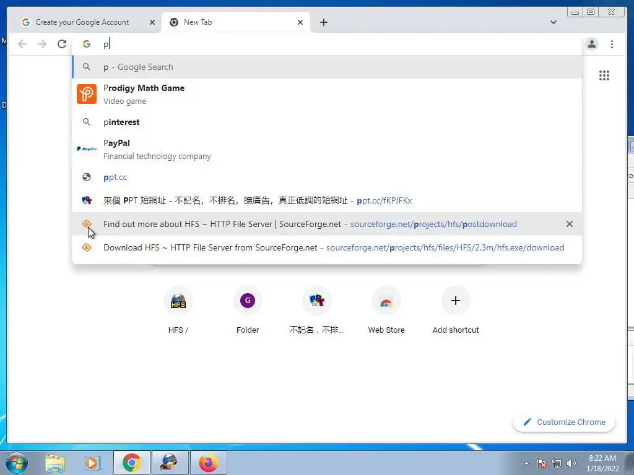Close the New Tab tab
This screenshot has width=634, height=475.
[300, 22]
